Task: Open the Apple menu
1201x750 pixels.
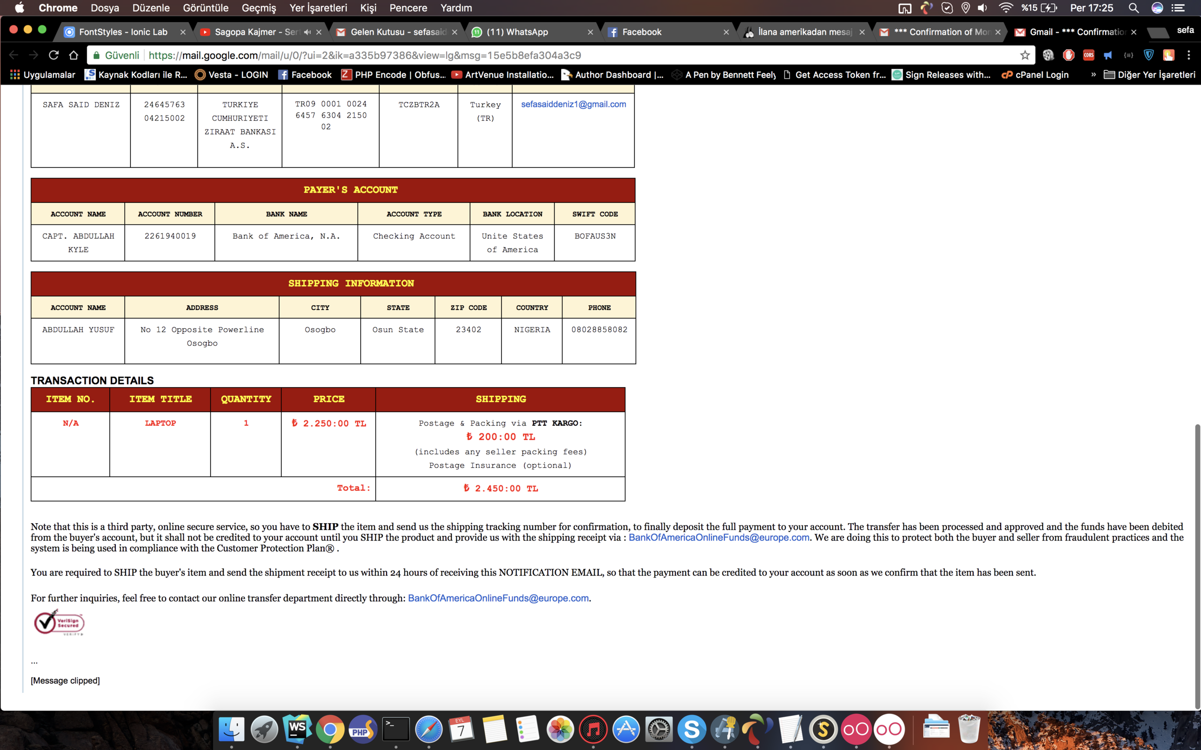Action: point(20,7)
